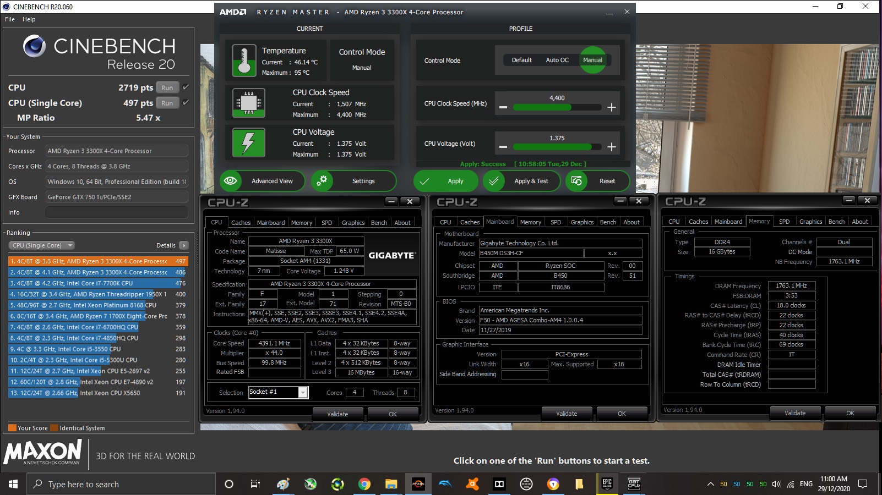Click the volume speaker tray icon
Screen dimensions: 882x495
[x=776, y=484]
